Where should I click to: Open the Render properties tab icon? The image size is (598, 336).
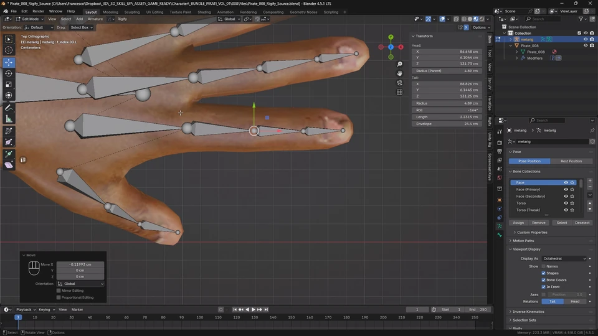(499, 142)
